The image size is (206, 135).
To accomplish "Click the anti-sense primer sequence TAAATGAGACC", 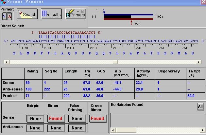I will coord(67,33).
